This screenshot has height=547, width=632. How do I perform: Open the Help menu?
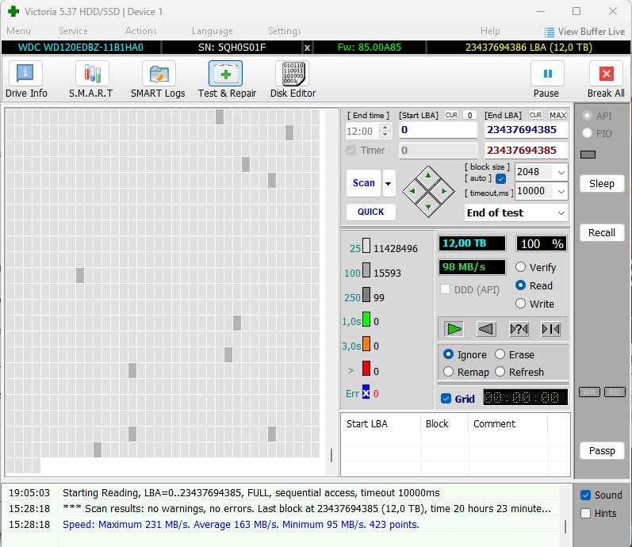490,31
